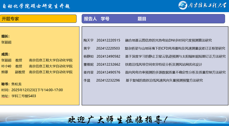Click presenter name 董雅妮
The height and width of the screenshot is (126, 229).
pos(88,64)
